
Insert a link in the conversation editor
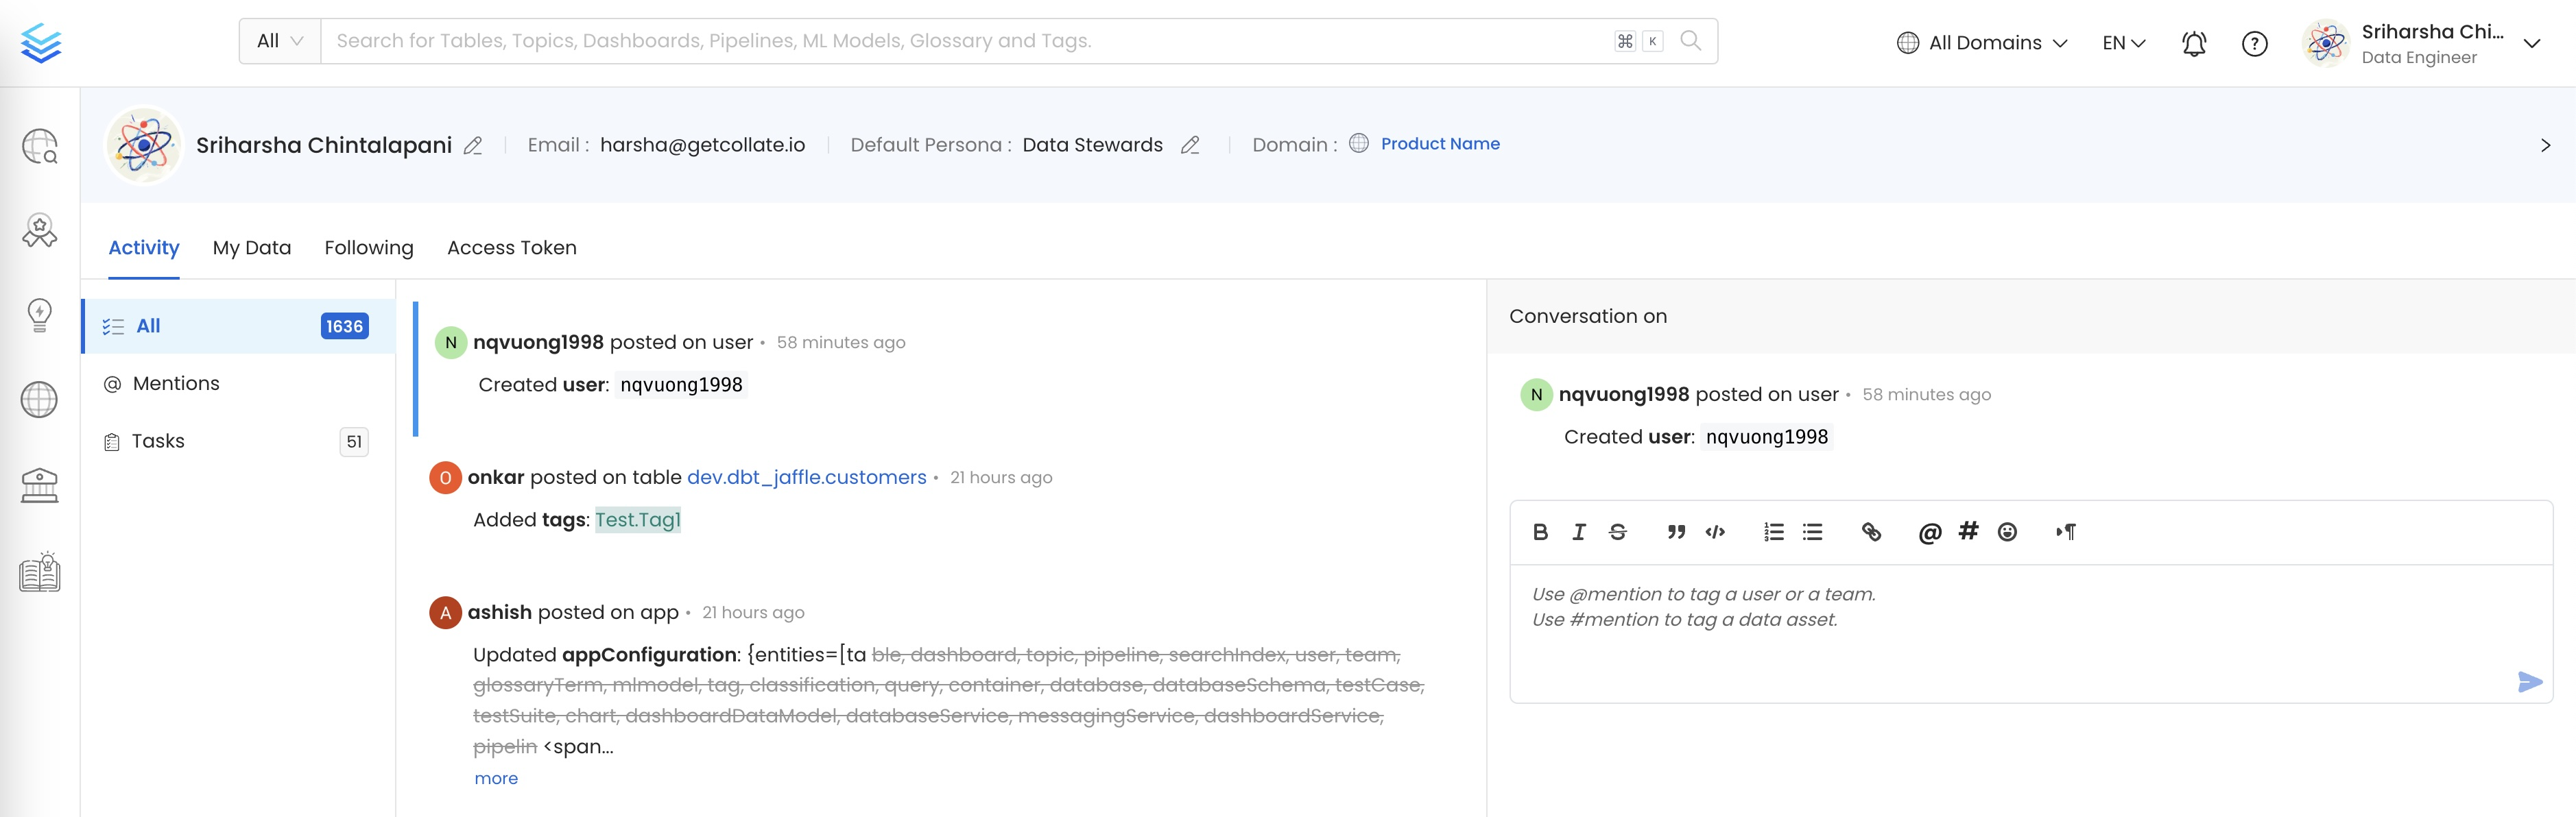pos(1871,533)
